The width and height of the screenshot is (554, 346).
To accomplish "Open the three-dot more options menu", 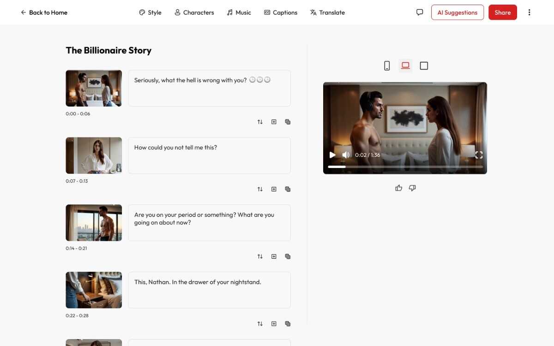I will click(529, 12).
